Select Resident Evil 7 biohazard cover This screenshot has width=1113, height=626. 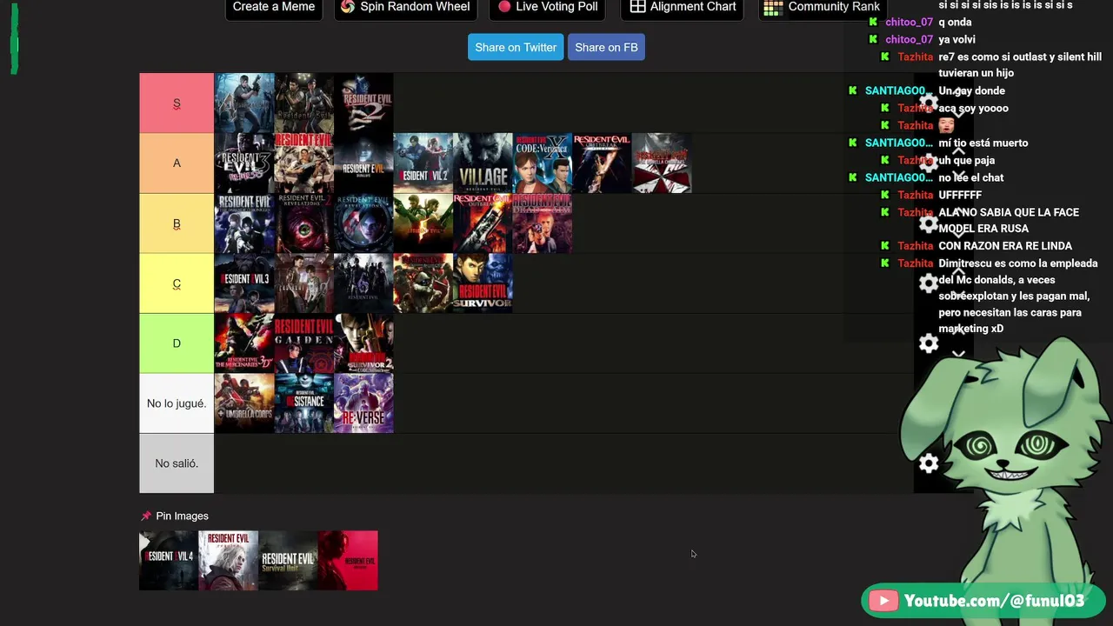click(363, 163)
